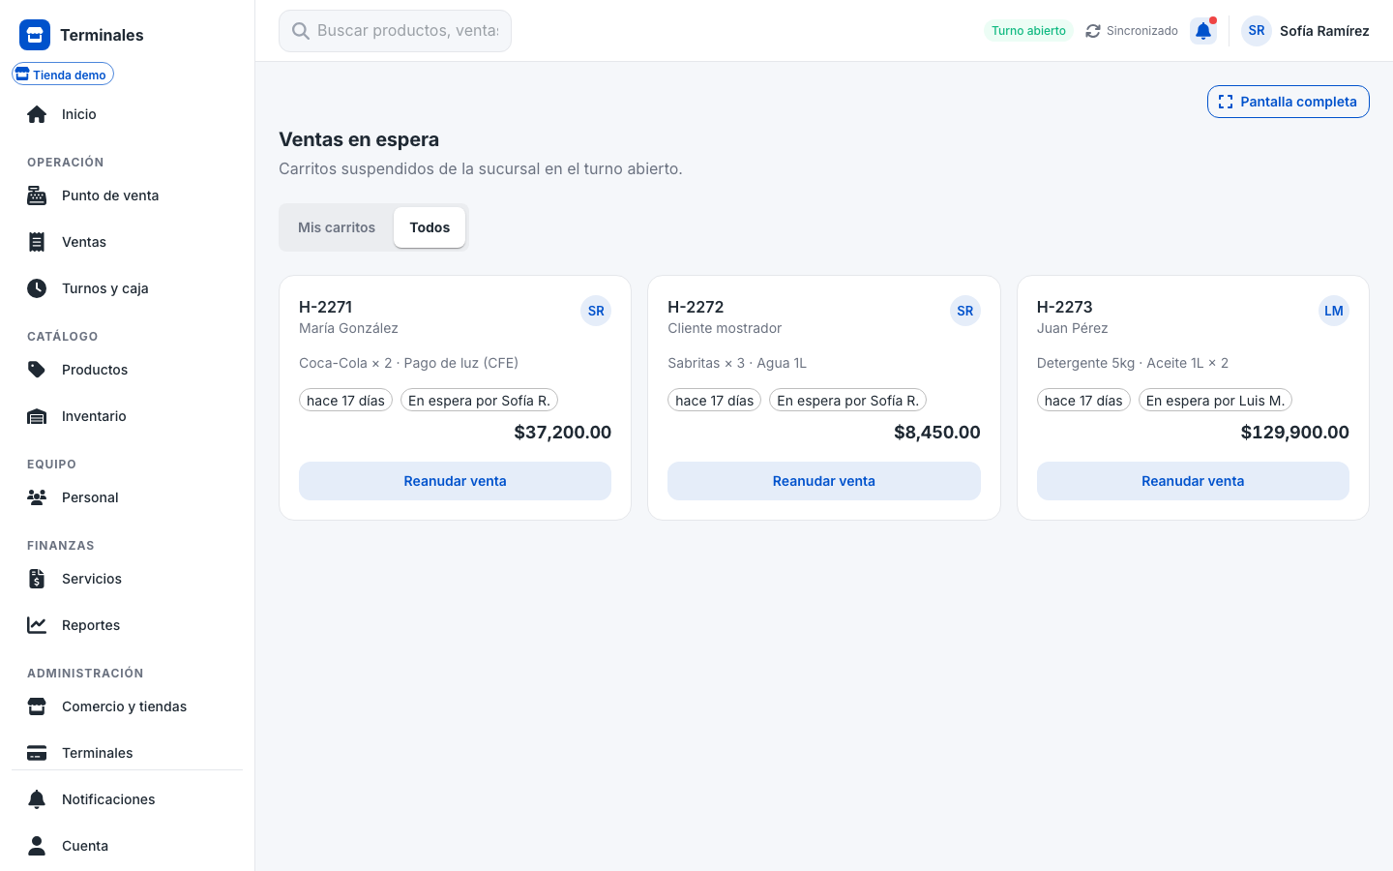This screenshot has width=1393, height=871.
Task: Go to Turnos y caja clock icon
Action: 37,288
